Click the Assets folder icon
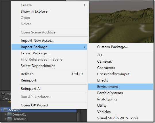The image size is (155, 123). click(6, 110)
